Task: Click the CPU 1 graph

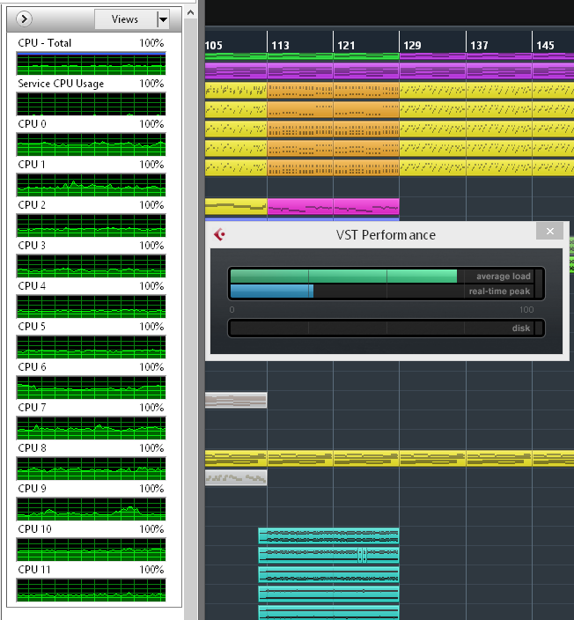Action: coord(91,185)
